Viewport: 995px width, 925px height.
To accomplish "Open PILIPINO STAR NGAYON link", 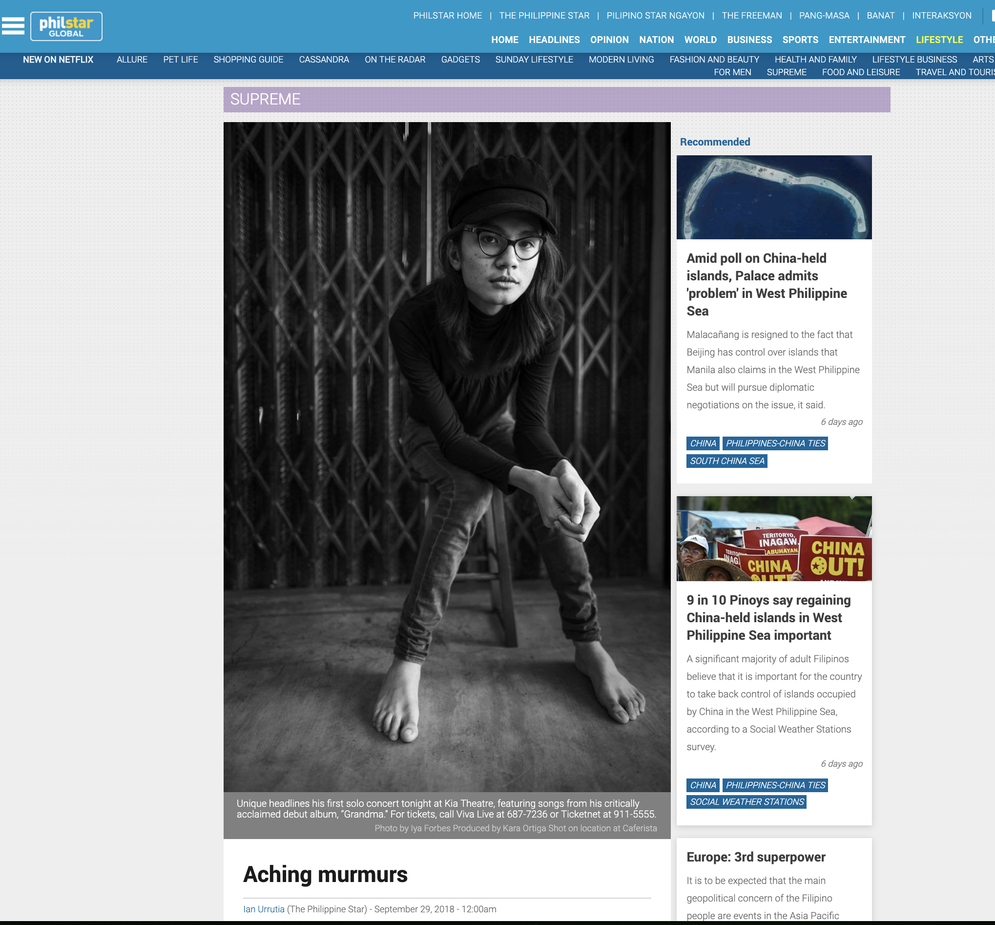I will [x=655, y=16].
